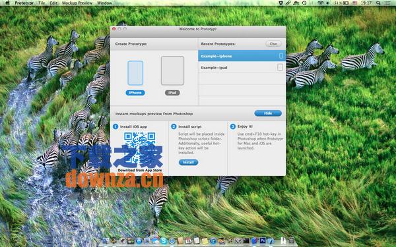Open Finder from the dock
Screen dimensions: 396x247
105,240
